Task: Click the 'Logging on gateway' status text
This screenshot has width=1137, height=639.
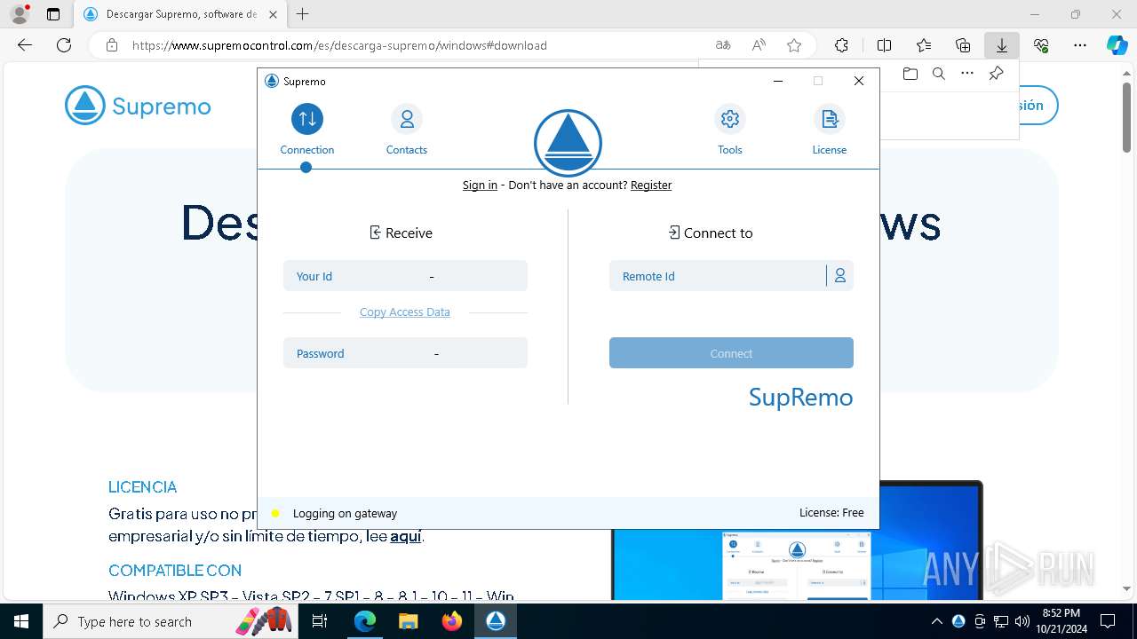Action: [345, 513]
